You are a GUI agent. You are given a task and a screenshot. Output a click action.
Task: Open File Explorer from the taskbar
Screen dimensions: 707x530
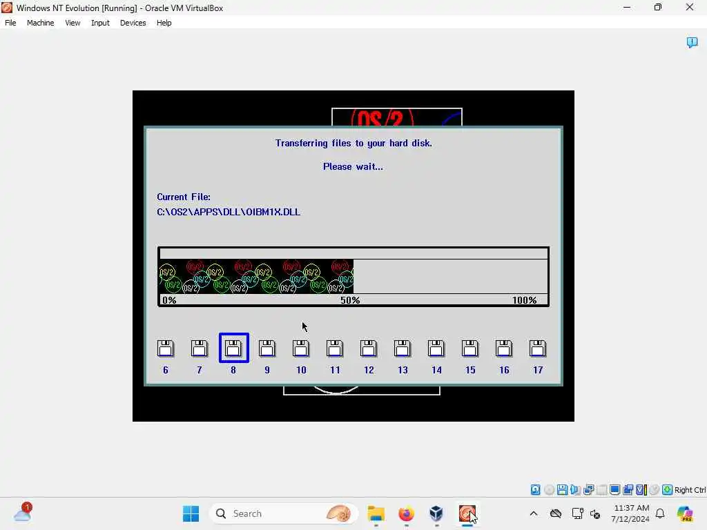coord(376,513)
